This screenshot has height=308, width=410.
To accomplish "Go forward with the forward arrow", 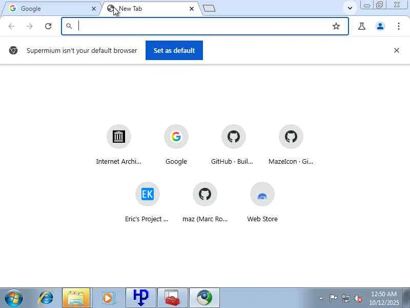I will coord(30,26).
